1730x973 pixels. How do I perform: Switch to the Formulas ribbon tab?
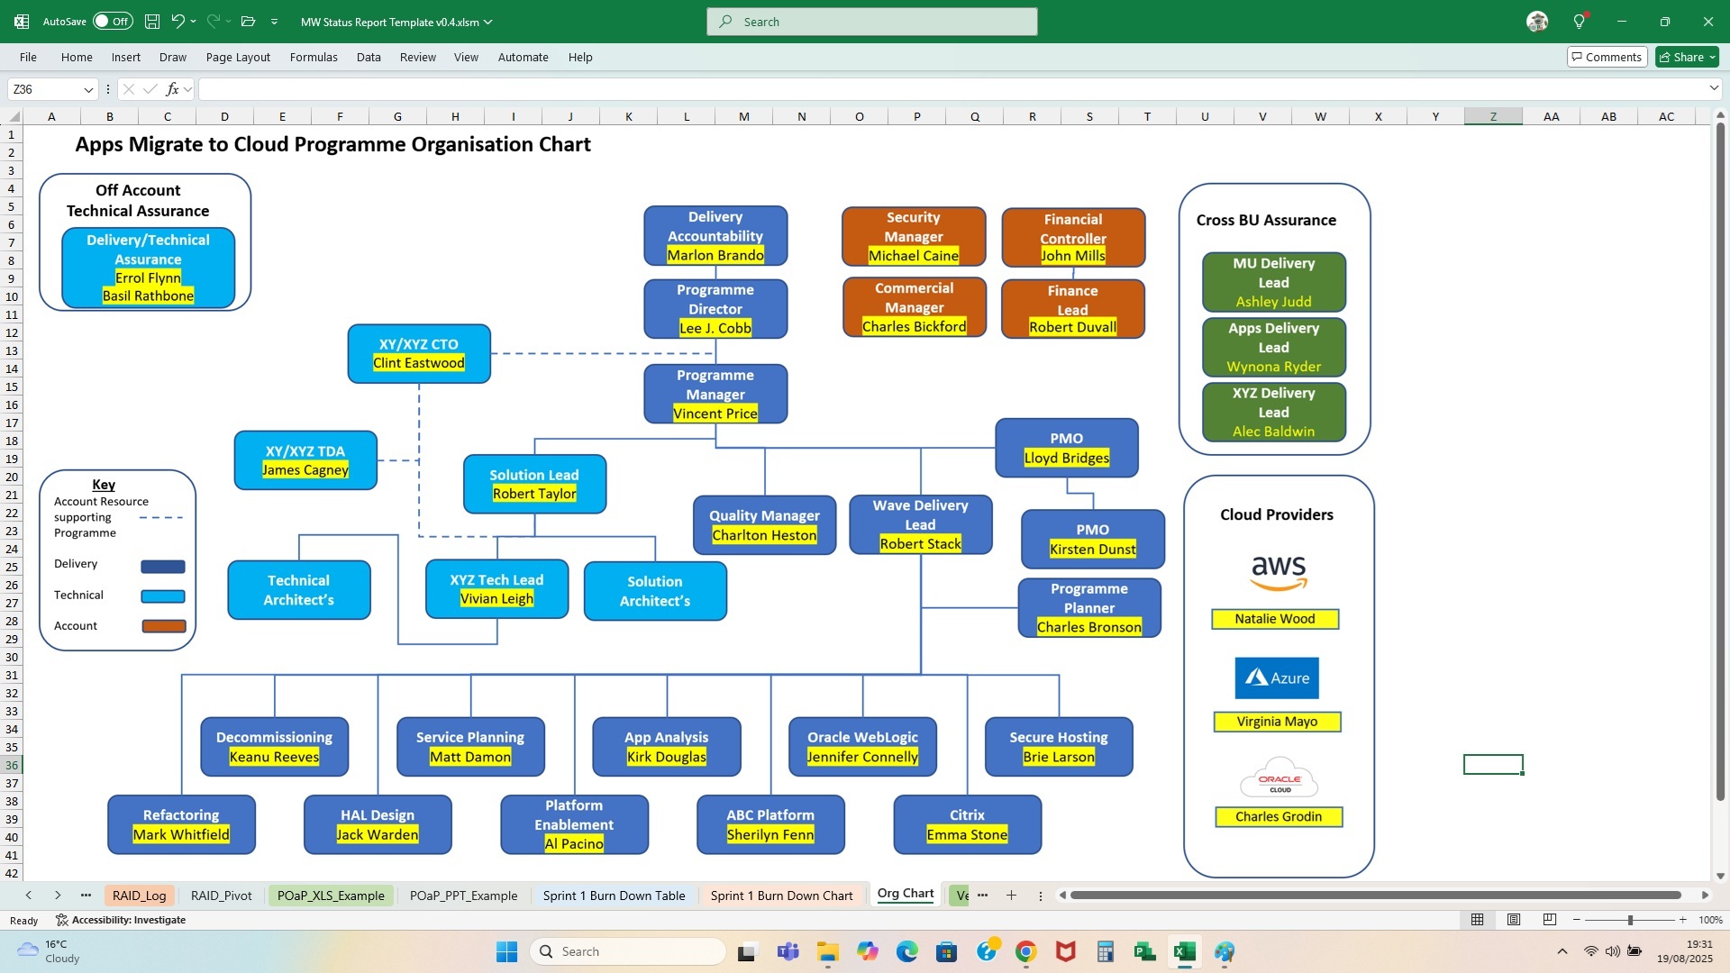point(314,57)
